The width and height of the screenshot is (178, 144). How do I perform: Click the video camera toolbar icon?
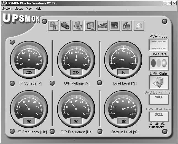pyautogui.click(x=102, y=26)
